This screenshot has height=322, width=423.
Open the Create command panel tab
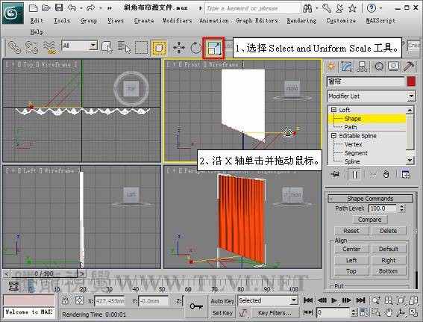[x=331, y=66]
